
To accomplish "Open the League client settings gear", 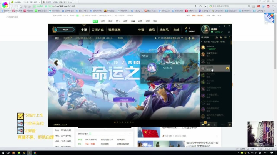I will tap(224, 26).
